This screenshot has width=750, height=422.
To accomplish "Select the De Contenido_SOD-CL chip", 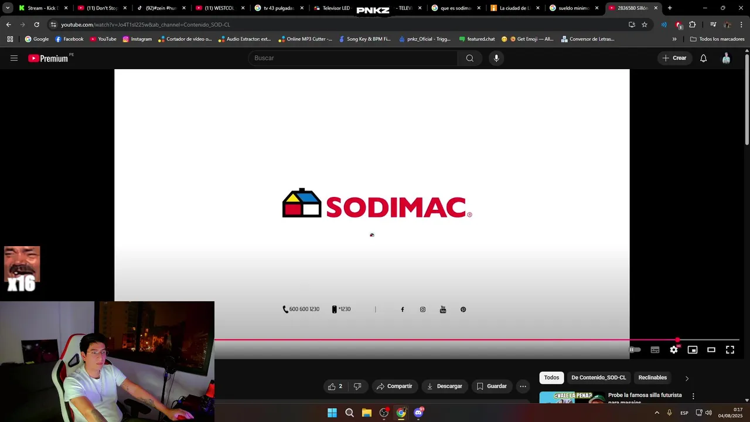I will point(598,377).
